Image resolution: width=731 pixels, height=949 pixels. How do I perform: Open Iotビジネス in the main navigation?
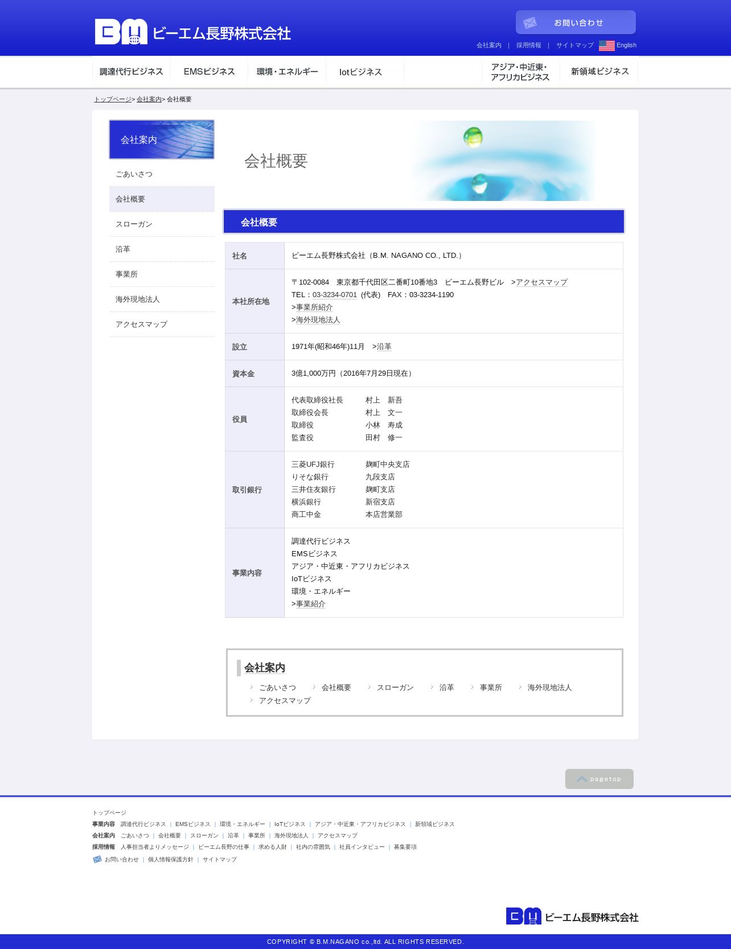click(365, 72)
